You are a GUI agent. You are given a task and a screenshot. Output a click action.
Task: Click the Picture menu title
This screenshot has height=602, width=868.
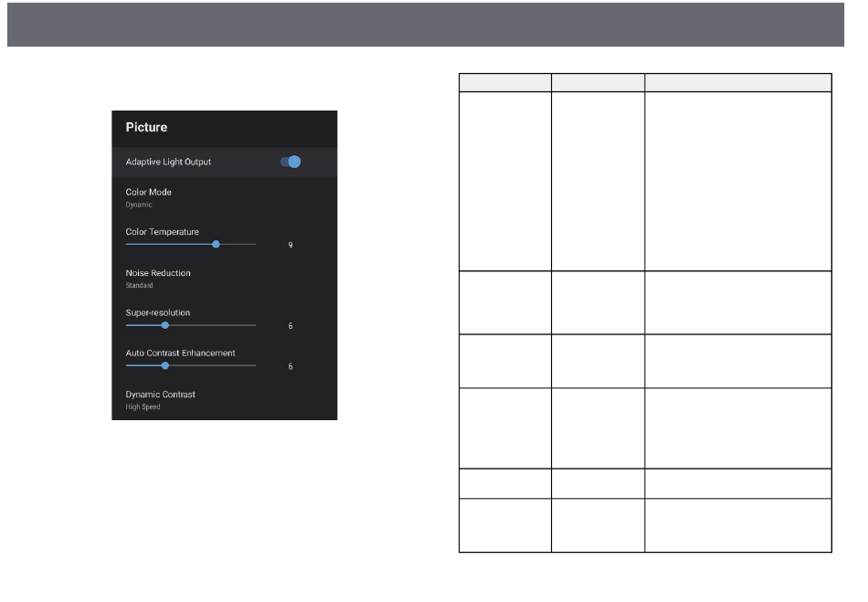point(146,128)
